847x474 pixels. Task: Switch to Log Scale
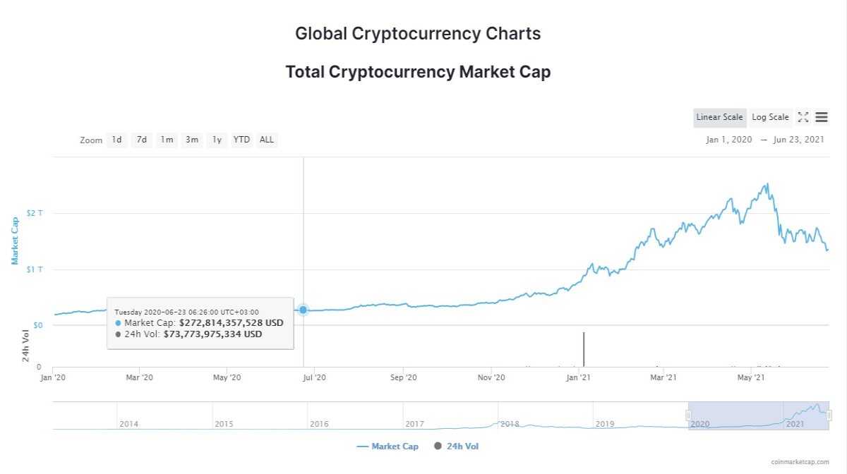pyautogui.click(x=770, y=117)
